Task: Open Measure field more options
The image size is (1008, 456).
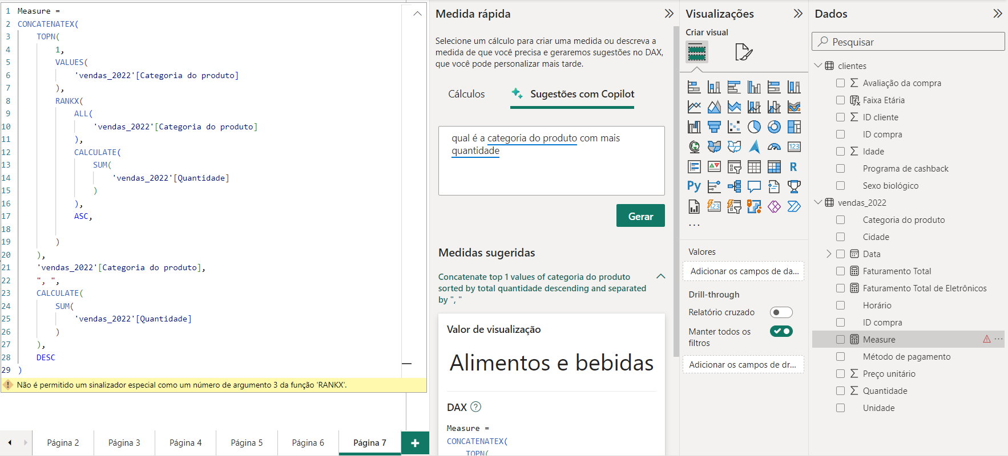Action: coord(998,339)
